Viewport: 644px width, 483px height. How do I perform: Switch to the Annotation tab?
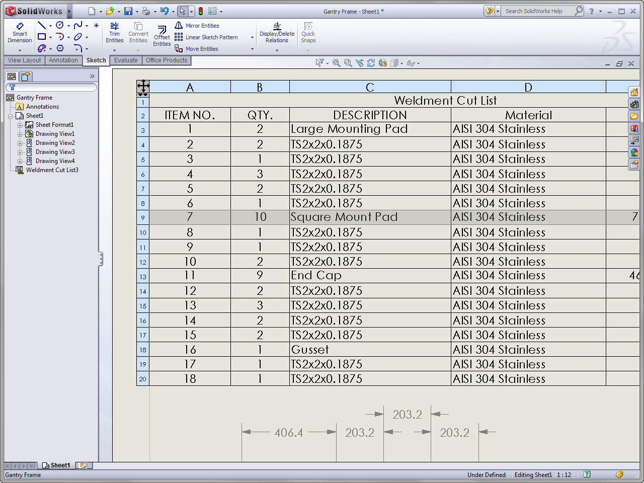tap(63, 60)
